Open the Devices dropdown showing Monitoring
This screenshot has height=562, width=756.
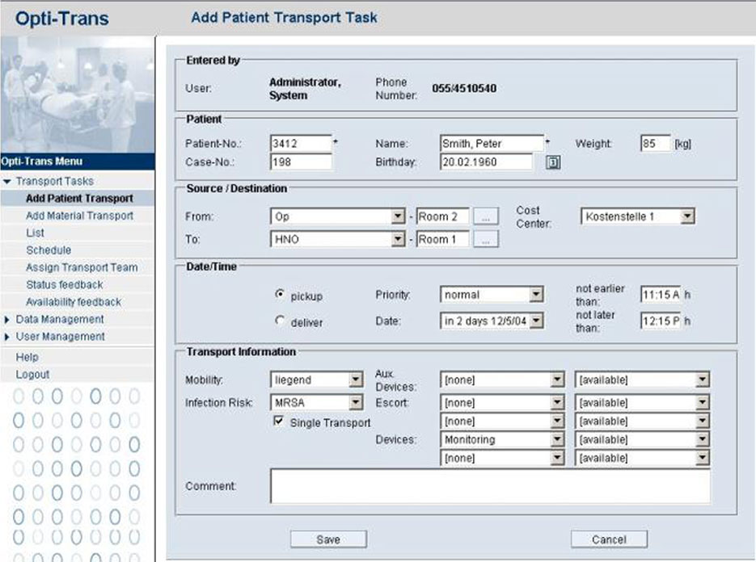pyautogui.click(x=502, y=439)
